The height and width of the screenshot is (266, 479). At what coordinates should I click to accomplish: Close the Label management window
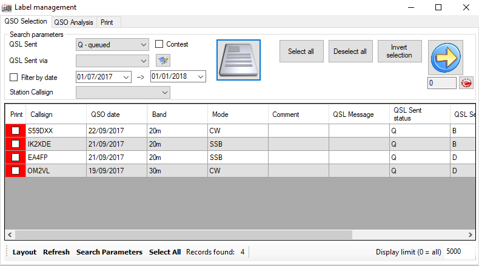(466, 7)
